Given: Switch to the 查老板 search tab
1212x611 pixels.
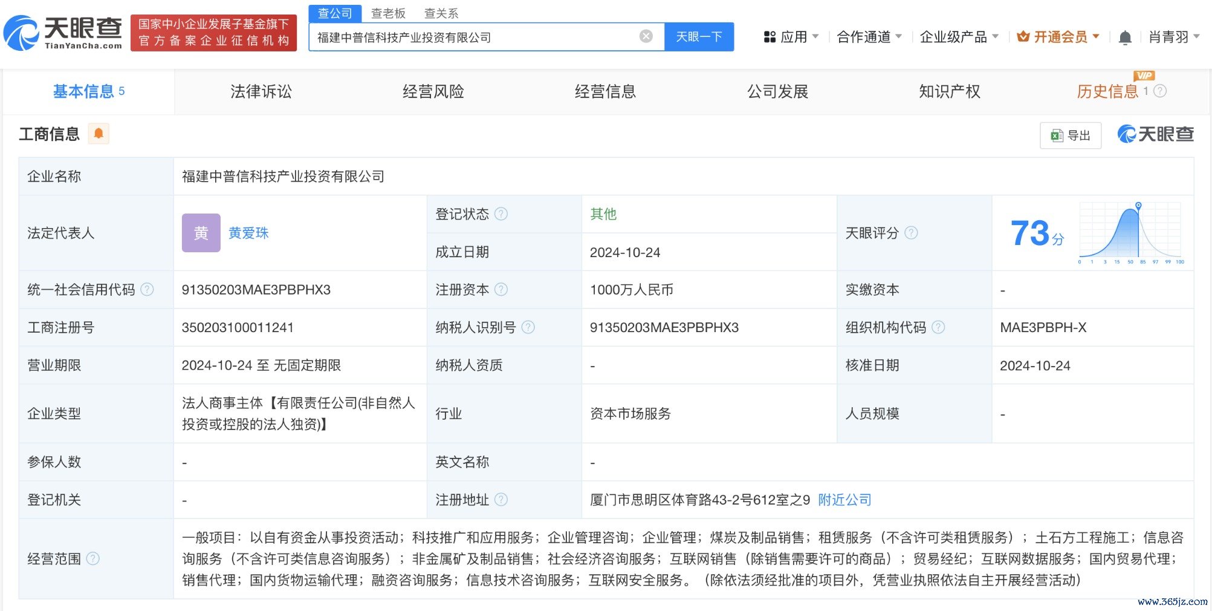Looking at the screenshot, I should point(388,13).
